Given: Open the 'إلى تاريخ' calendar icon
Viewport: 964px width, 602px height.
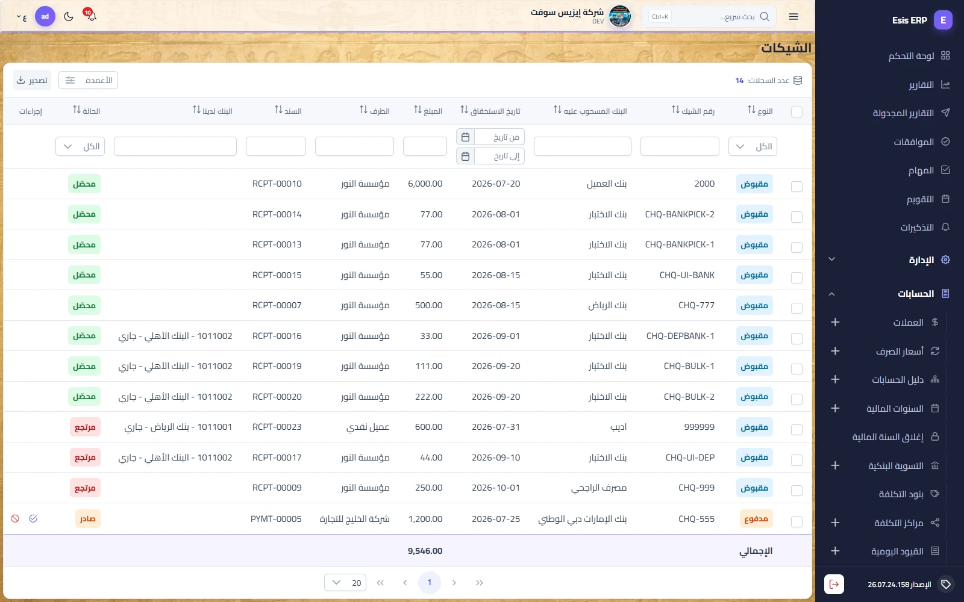Looking at the screenshot, I should (x=465, y=157).
